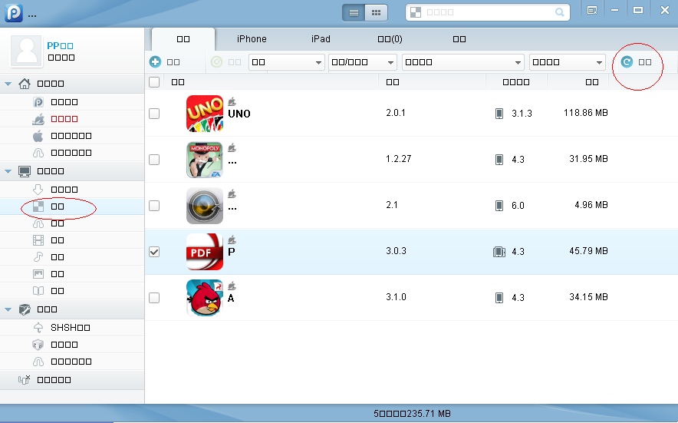Switch to the iPad tab
Screen dimensions: 678x423
coord(321,39)
